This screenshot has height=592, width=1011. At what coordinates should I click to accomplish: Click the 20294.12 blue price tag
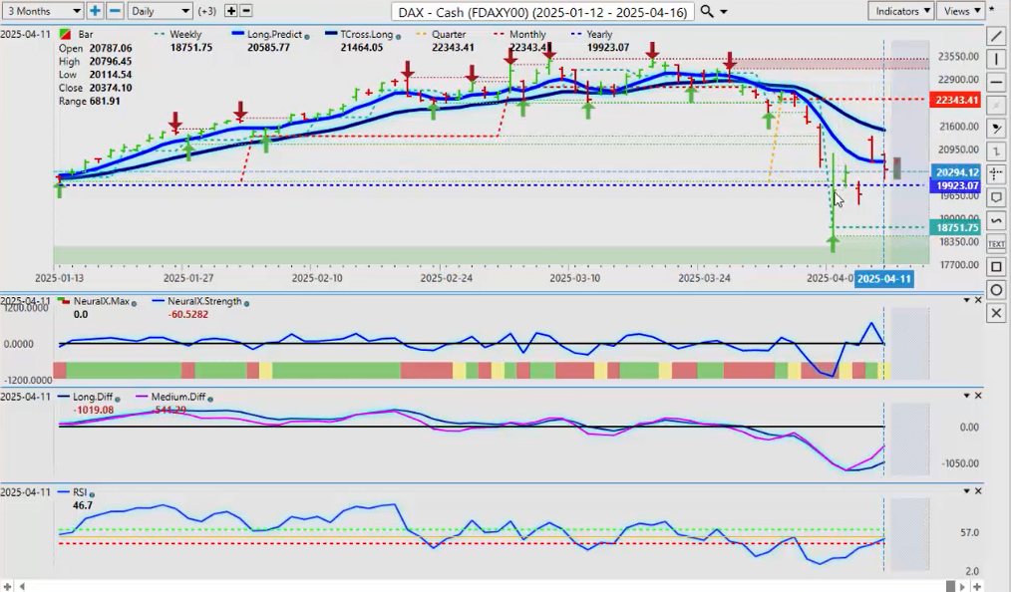tap(957, 172)
